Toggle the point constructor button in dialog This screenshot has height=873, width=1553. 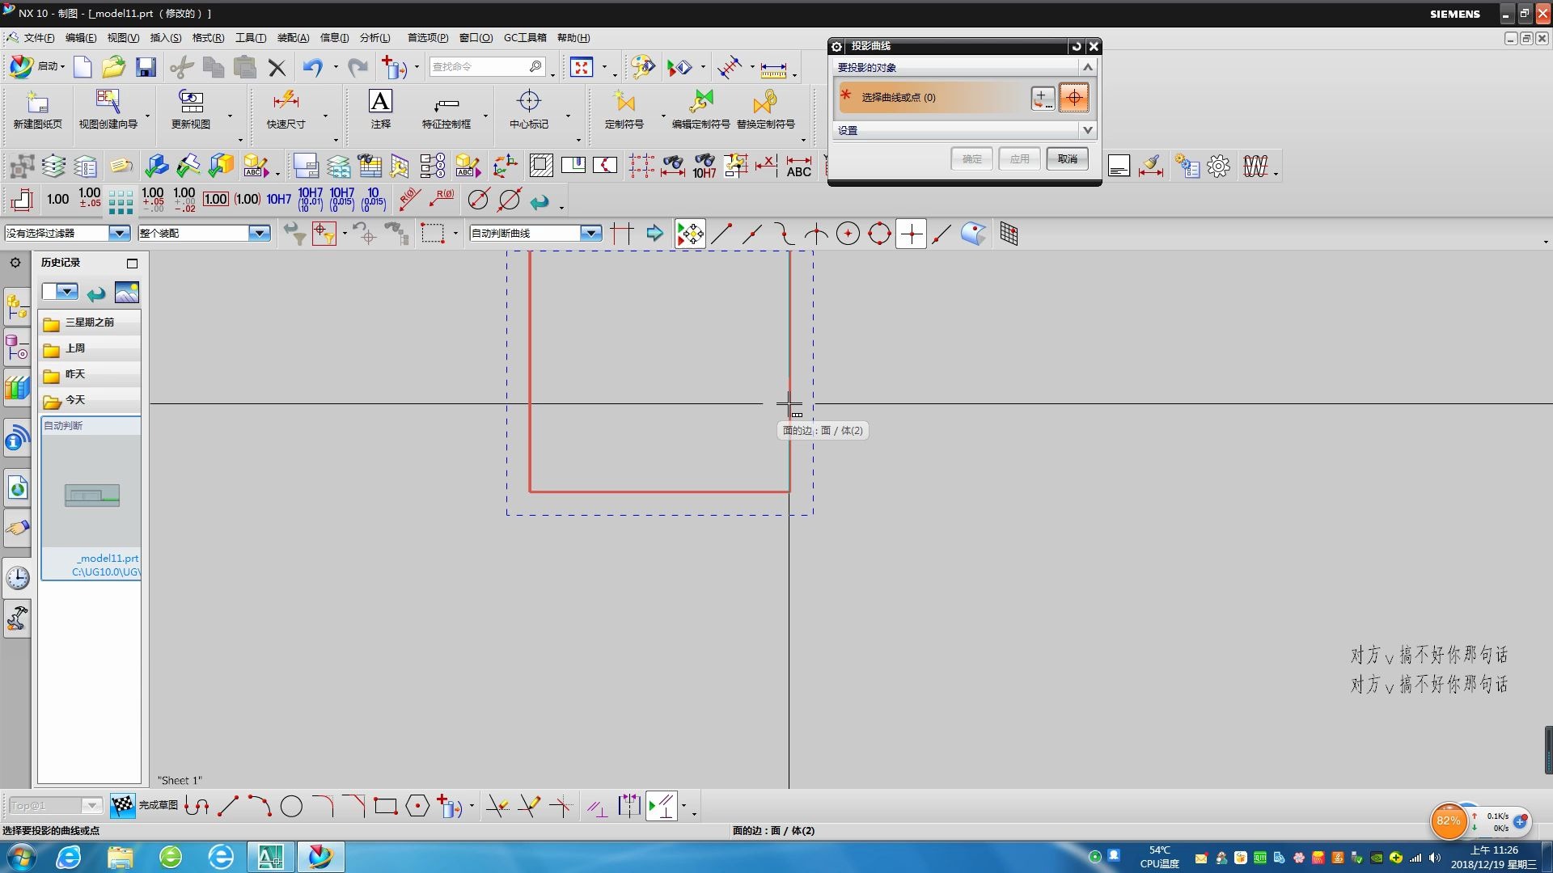[1043, 98]
